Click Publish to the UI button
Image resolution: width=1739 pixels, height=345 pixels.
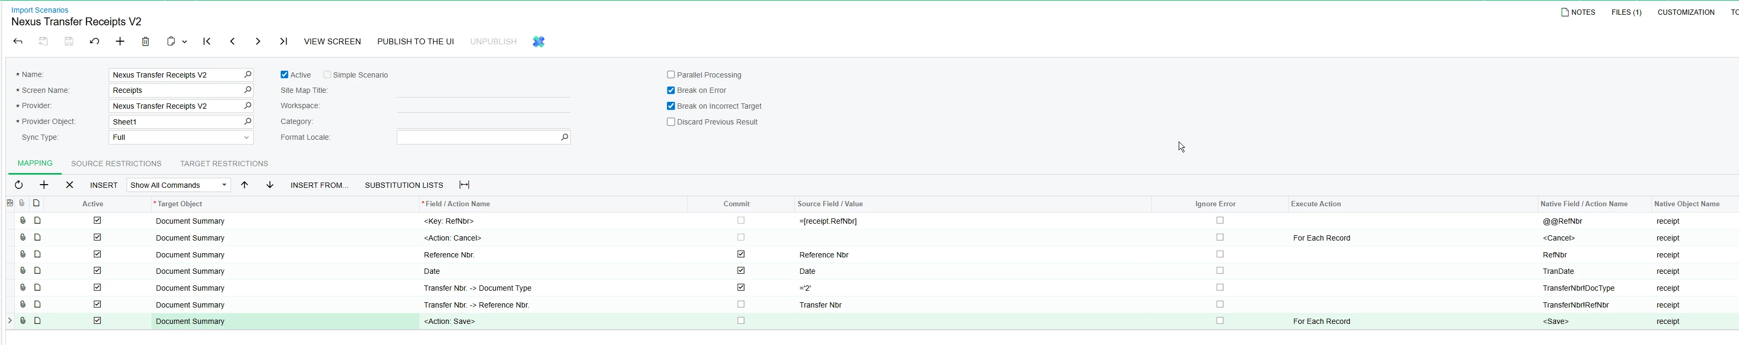point(415,42)
